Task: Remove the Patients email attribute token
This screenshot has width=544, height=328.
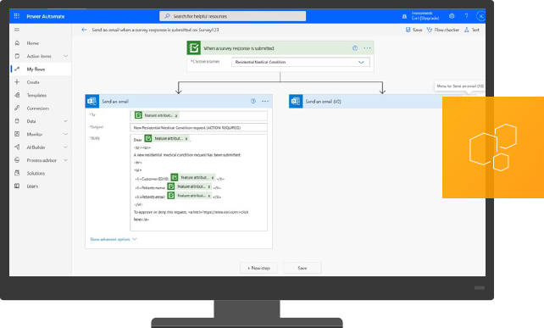Action: click(x=209, y=196)
